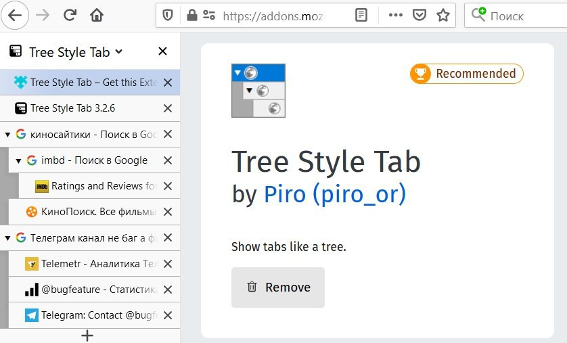Click the Telemetr yellow favicon

pos(31,264)
